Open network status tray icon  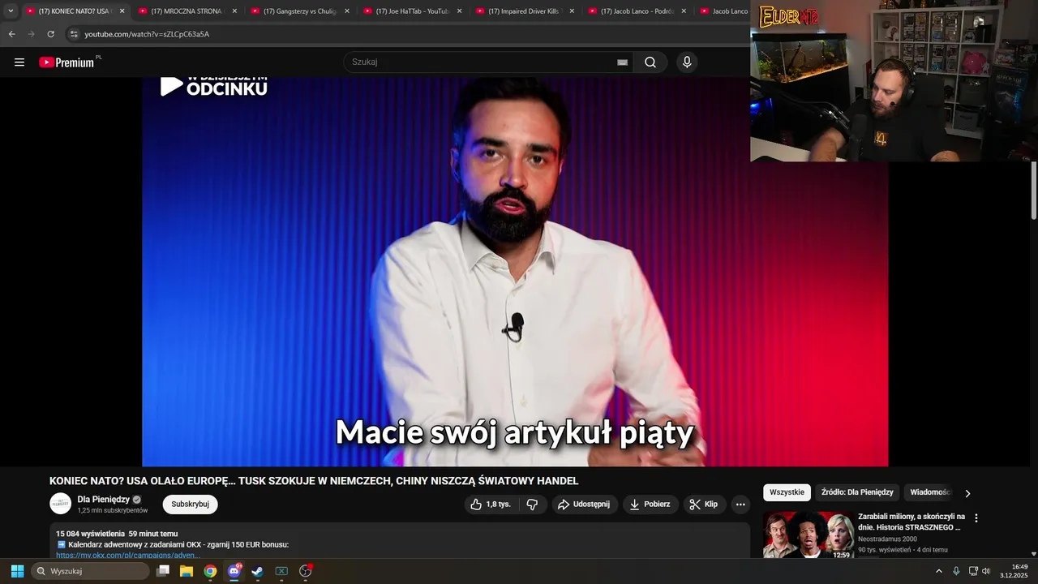click(x=973, y=571)
